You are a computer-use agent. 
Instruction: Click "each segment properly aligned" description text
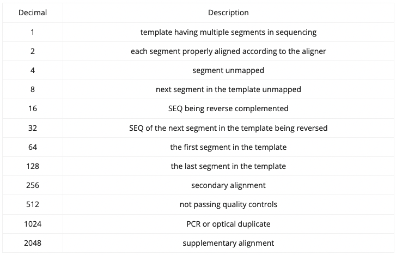228,51
